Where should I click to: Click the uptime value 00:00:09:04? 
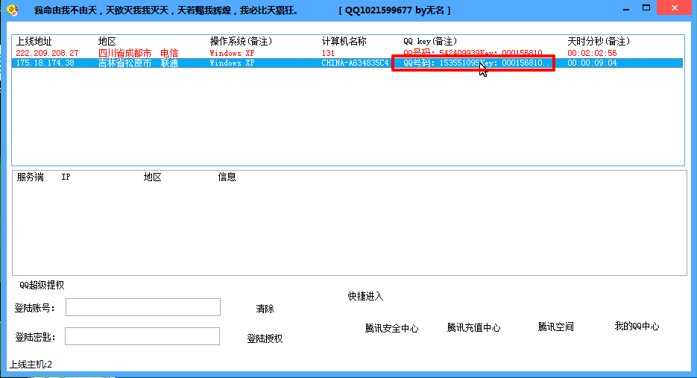coord(592,63)
